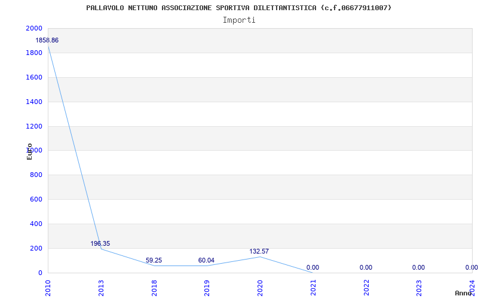478x299 pixels.
Task: Click the 2021 x-axis year label
Action: coord(313,288)
